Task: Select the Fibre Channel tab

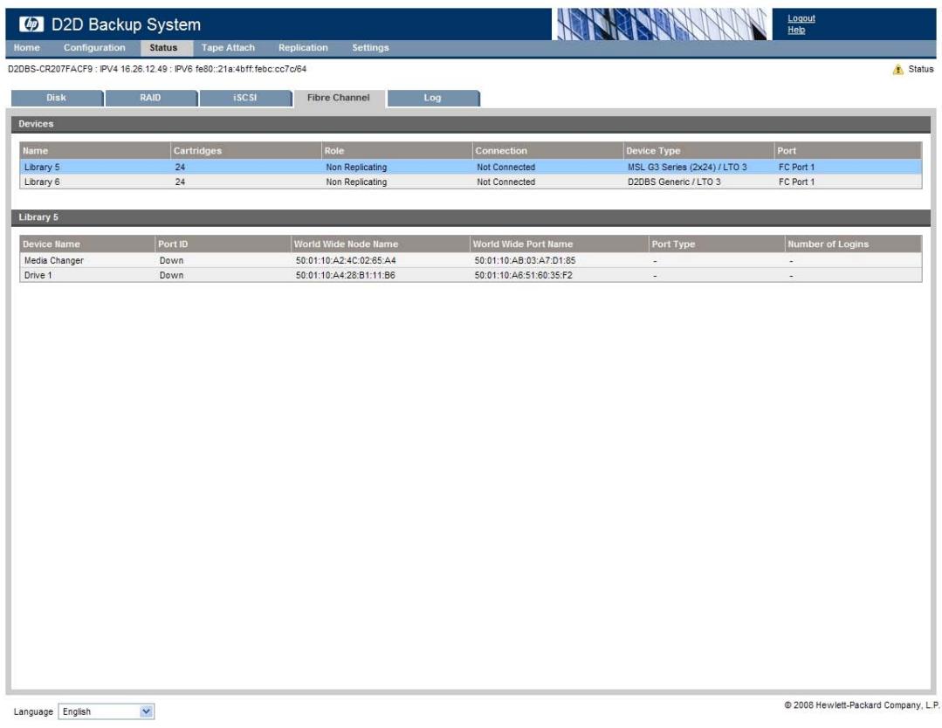Action: tap(339, 98)
